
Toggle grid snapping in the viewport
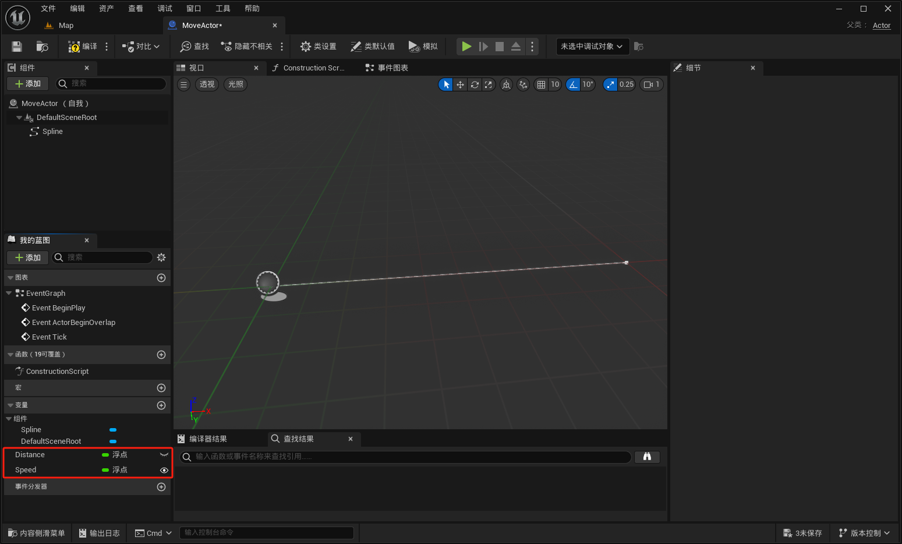click(542, 84)
